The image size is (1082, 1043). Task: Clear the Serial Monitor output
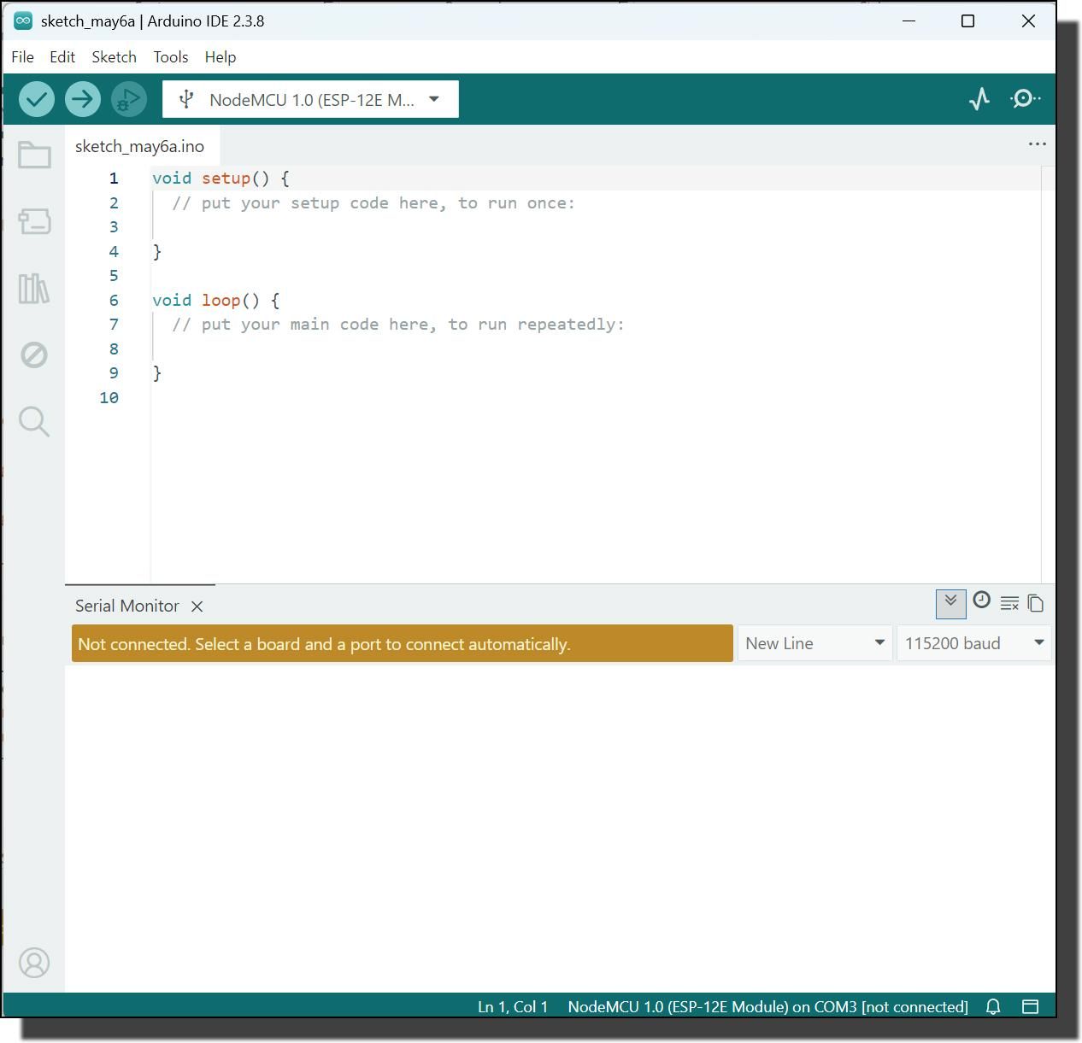[x=1009, y=603]
